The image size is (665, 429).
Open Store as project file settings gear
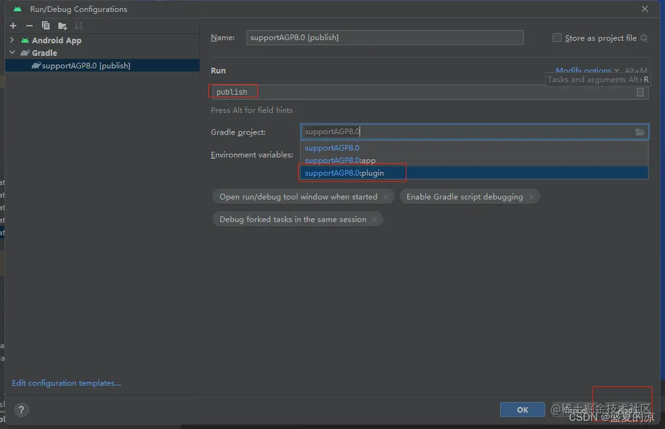[x=644, y=38]
